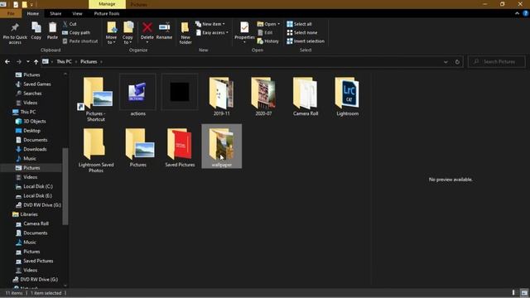Click Copy path in Clipboard group
530x298 pixels.
pos(76,33)
